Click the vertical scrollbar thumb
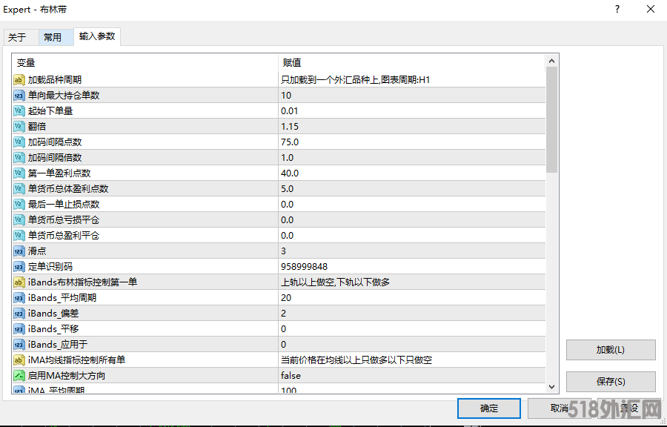Screen dimensions: 667x427 point(551,120)
